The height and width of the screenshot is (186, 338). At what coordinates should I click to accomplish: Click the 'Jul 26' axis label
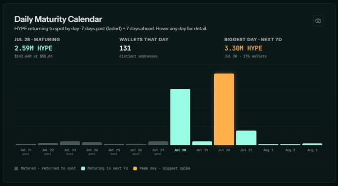(136, 150)
